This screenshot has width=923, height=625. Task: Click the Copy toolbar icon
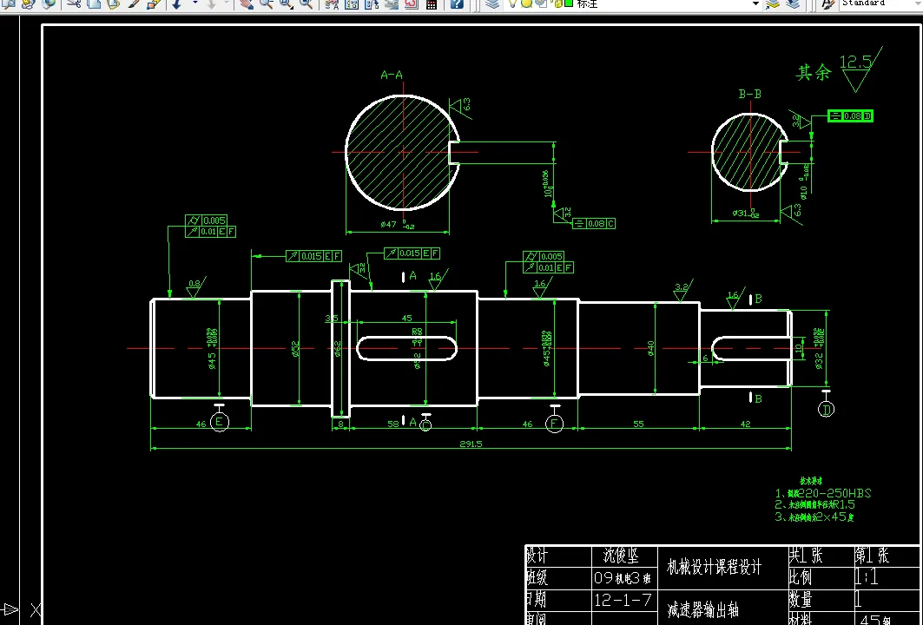click(94, 4)
